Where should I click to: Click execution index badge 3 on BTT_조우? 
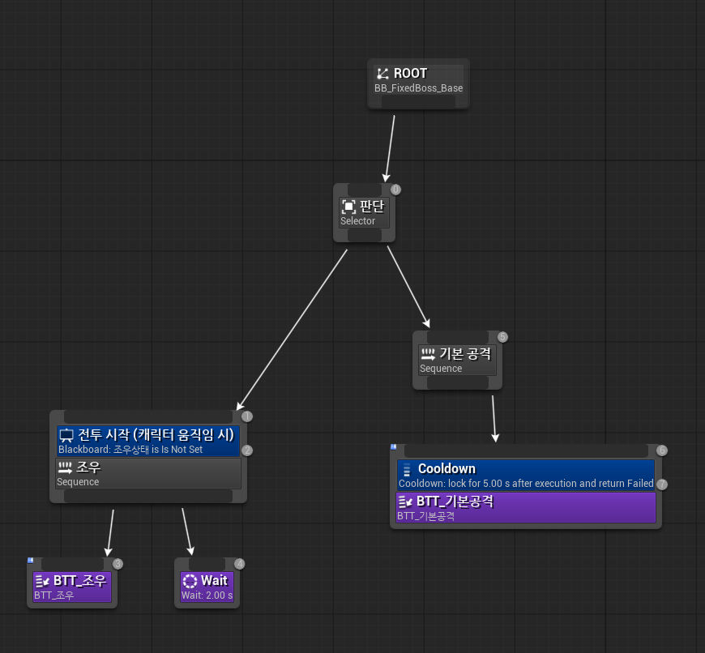117,564
